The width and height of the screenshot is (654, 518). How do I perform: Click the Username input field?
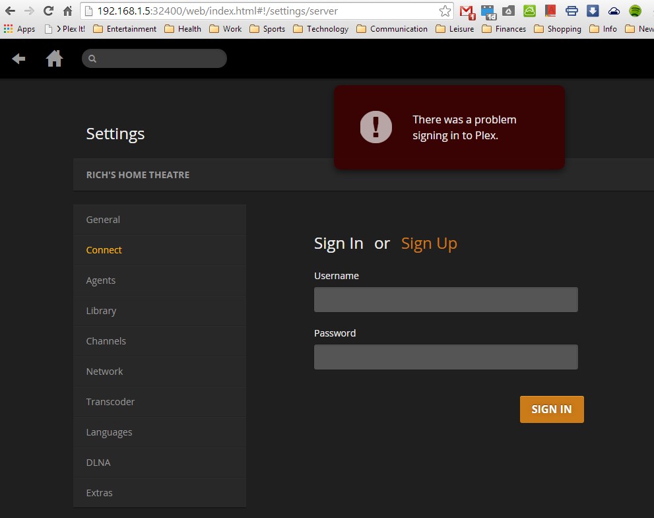coord(446,300)
